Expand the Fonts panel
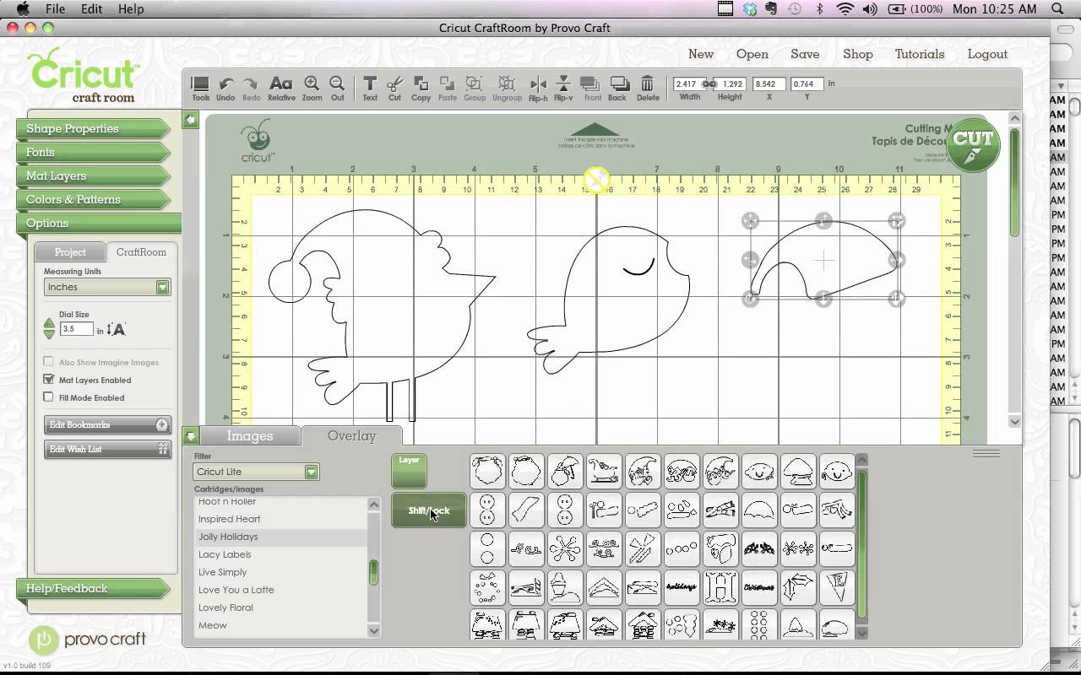 (x=93, y=152)
